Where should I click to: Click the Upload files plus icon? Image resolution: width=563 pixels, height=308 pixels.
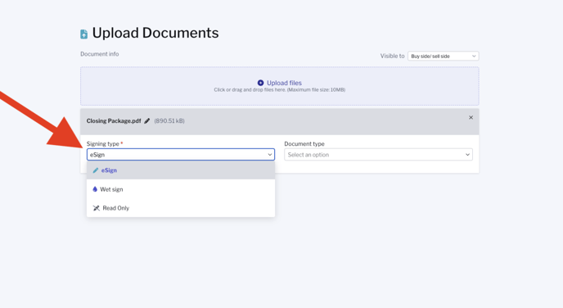261,83
